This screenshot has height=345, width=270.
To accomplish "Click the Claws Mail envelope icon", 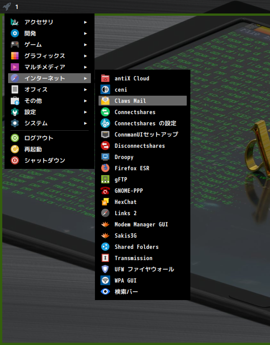I will [x=105, y=101].
